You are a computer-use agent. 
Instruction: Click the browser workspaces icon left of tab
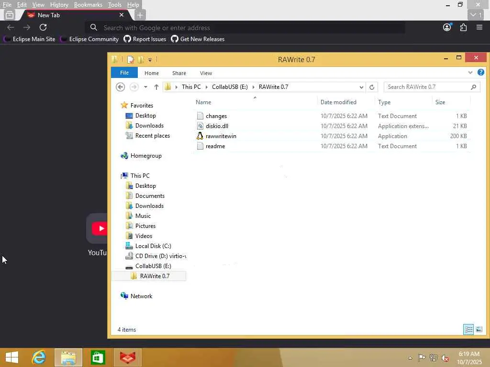(10, 15)
